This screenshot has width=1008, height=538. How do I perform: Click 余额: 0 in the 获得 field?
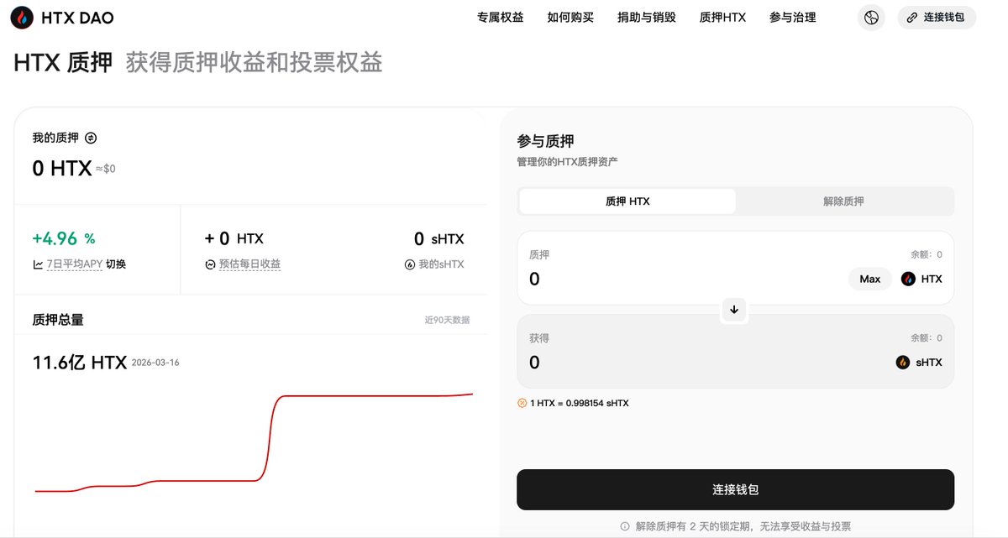(927, 338)
